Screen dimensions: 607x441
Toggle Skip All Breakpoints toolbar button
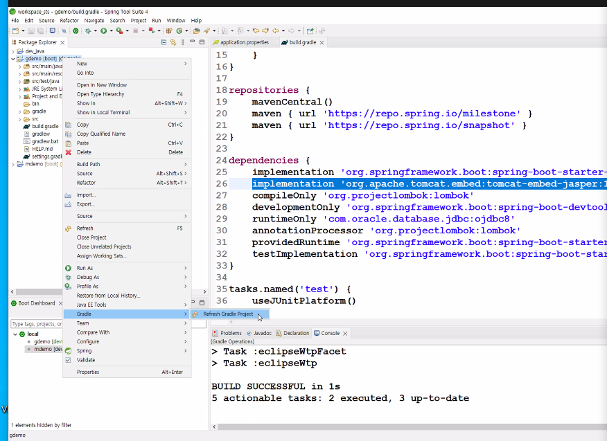click(64, 31)
